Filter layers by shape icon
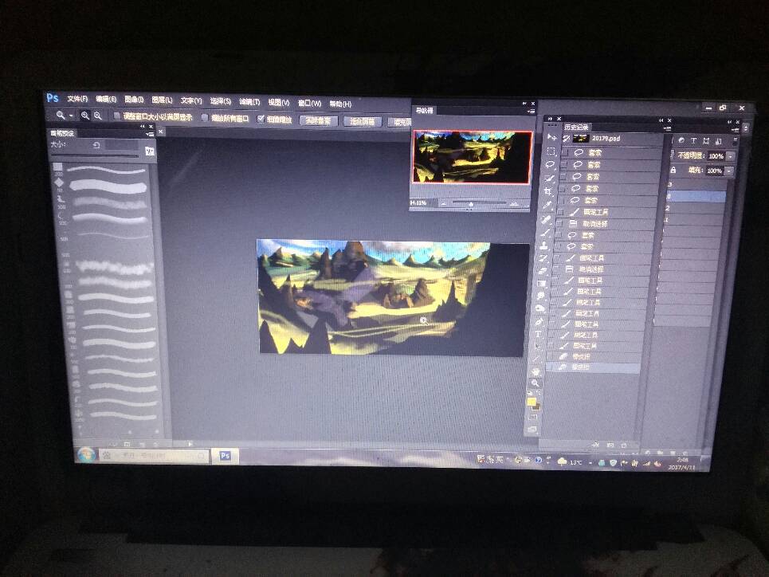The image size is (769, 577). point(706,141)
